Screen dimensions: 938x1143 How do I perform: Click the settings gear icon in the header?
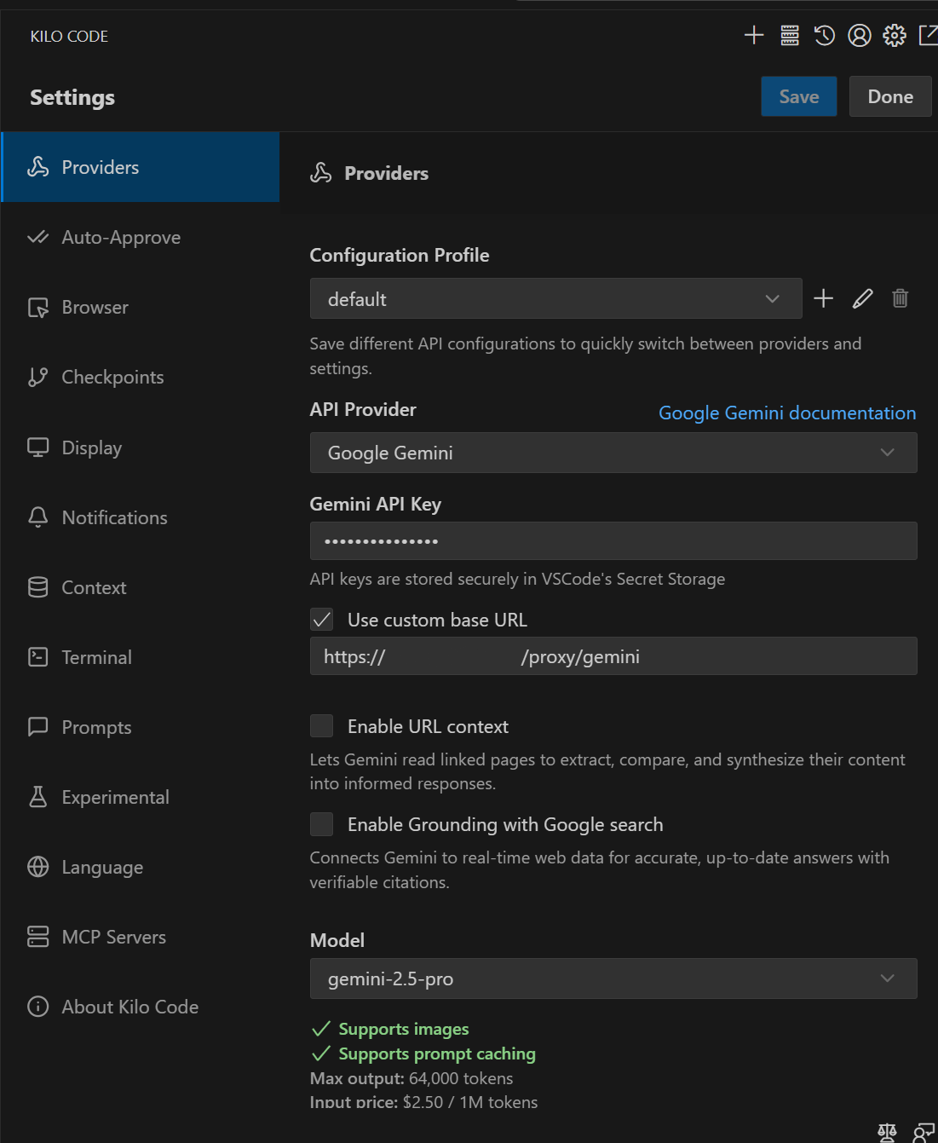[895, 35]
